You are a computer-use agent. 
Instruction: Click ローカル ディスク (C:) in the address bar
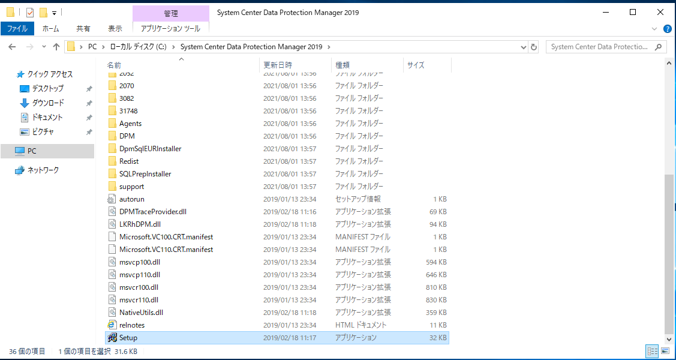(x=139, y=47)
